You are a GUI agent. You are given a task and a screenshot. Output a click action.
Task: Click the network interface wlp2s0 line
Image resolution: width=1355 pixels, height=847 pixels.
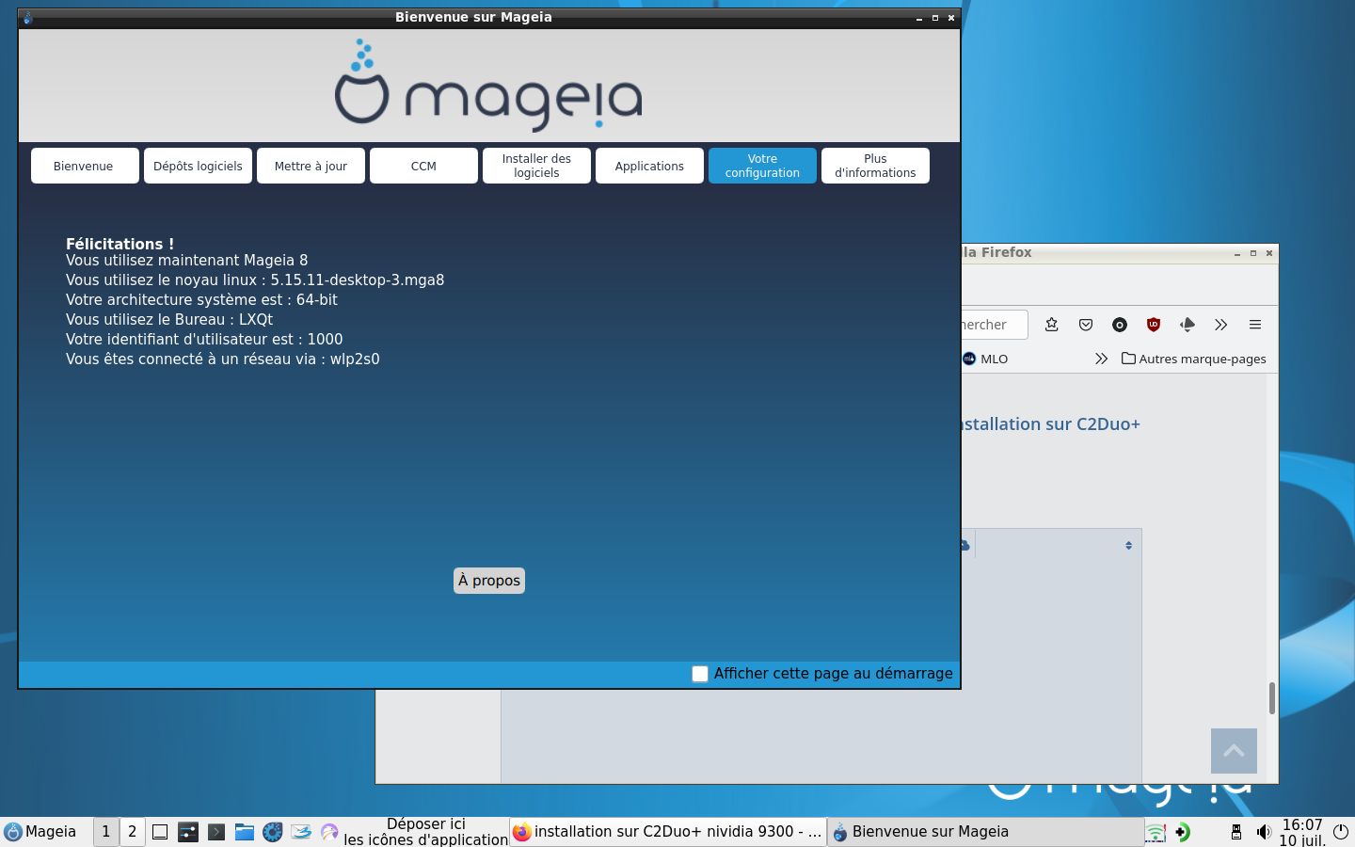coord(223,360)
